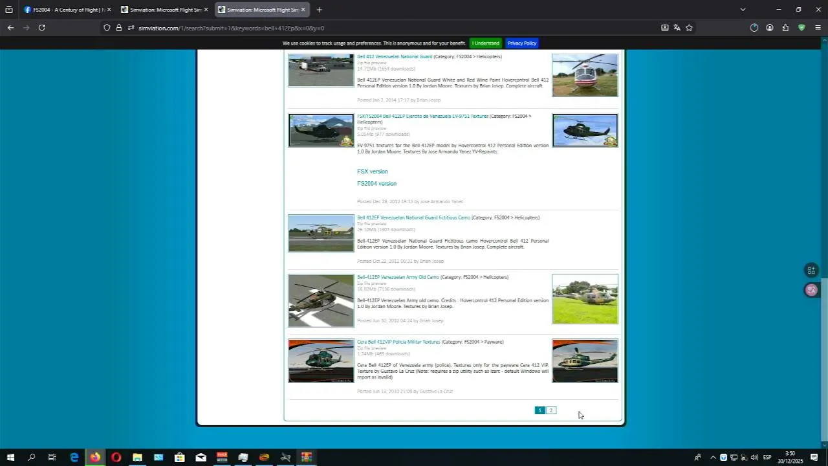This screenshot has width=828, height=466.
Task: Open the list all tabs dropdown
Action: [743, 10]
